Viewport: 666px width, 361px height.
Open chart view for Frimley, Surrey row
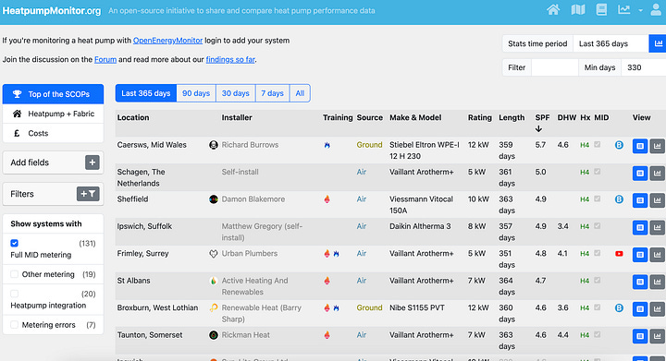[657, 254]
